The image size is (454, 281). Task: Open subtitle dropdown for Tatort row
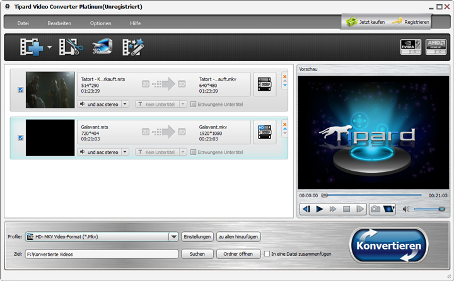tap(183, 104)
